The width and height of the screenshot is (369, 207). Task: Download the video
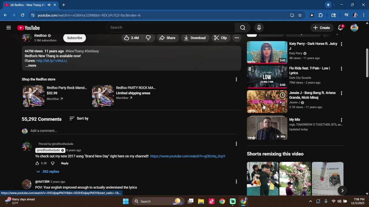point(195,38)
